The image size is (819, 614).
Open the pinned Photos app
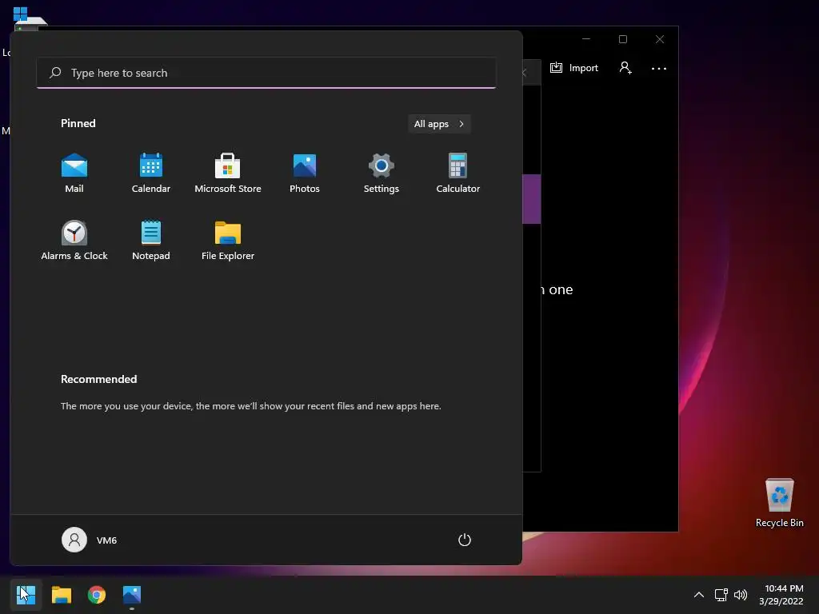coord(305,173)
